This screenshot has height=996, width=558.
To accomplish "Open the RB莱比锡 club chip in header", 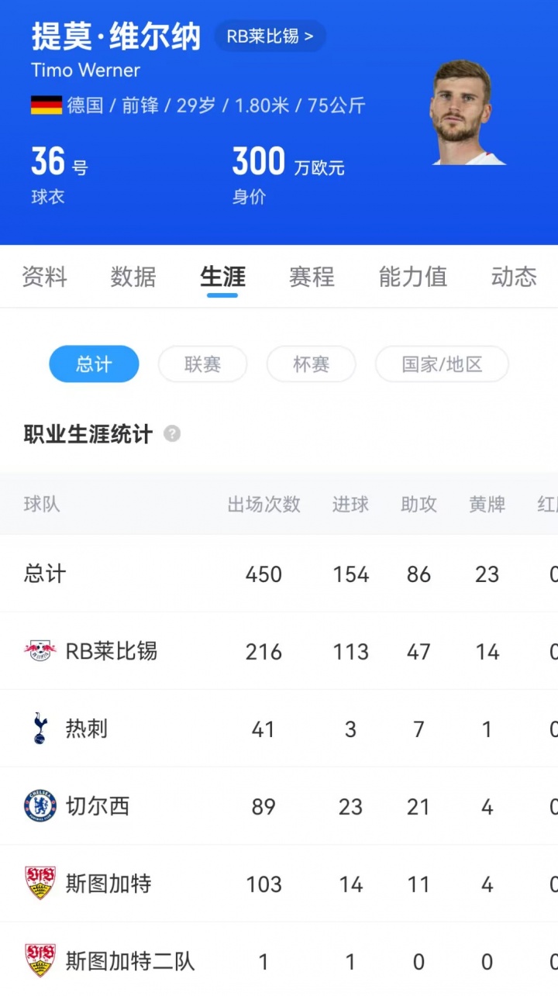I will 270,36.
